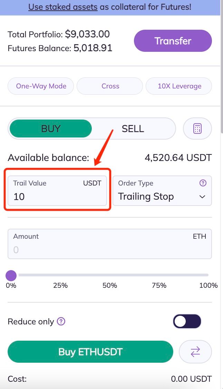The image size is (223, 389).
Task: Expand the Trailing Stop order type dropdown
Action: [162, 191]
